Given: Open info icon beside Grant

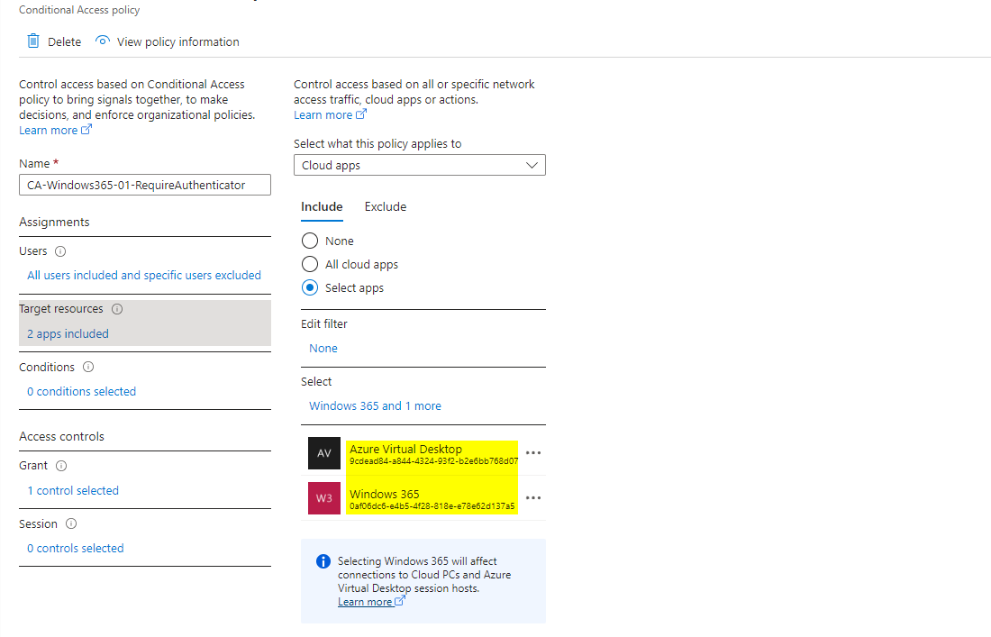Looking at the screenshot, I should tap(61, 466).
